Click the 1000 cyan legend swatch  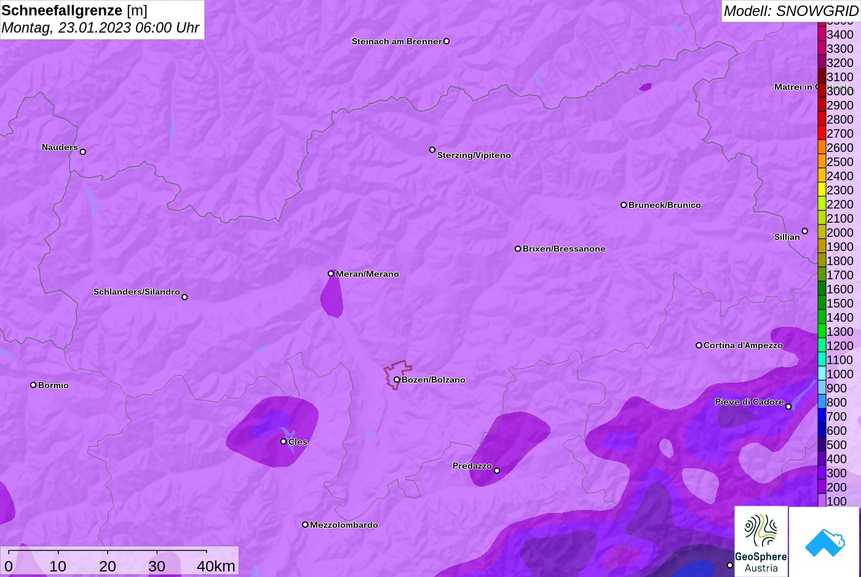822,374
